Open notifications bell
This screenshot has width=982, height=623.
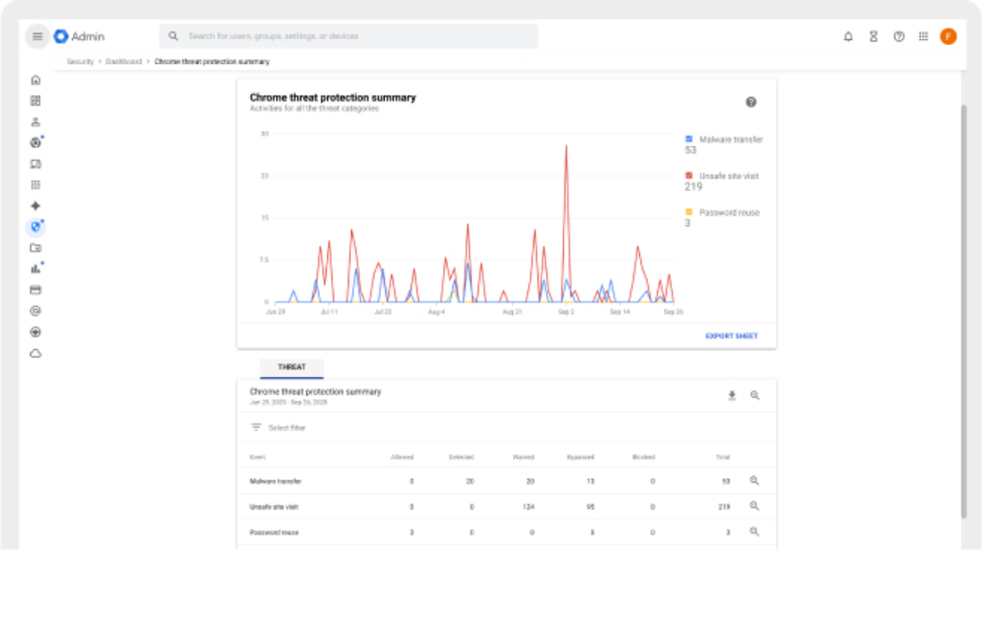849,36
